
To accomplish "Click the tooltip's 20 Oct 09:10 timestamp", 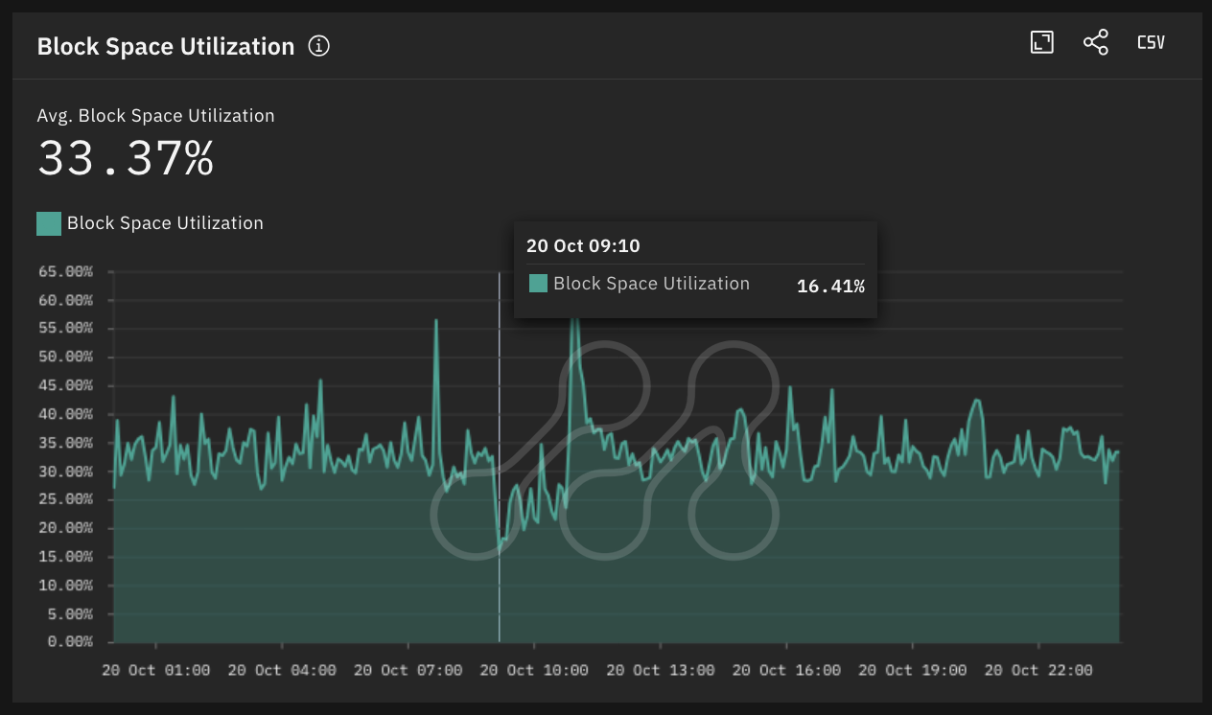I will coord(583,246).
